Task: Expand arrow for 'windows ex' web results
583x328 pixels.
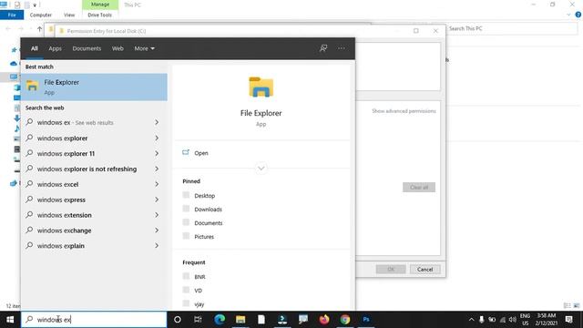Action: (157, 122)
